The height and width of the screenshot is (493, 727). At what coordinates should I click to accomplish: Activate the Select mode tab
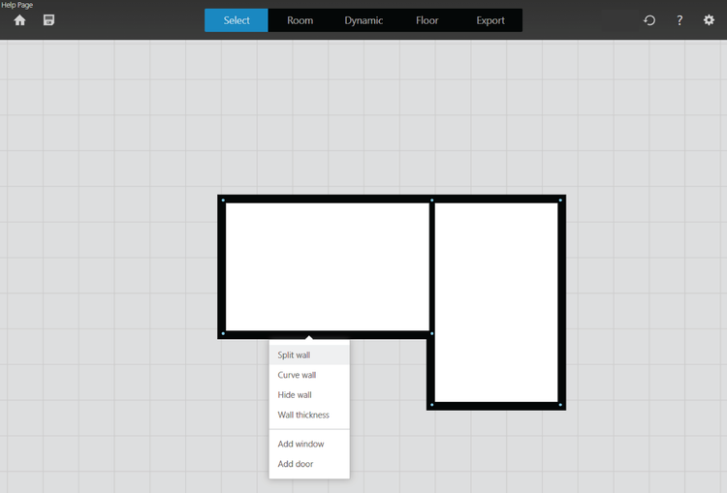[x=237, y=20]
